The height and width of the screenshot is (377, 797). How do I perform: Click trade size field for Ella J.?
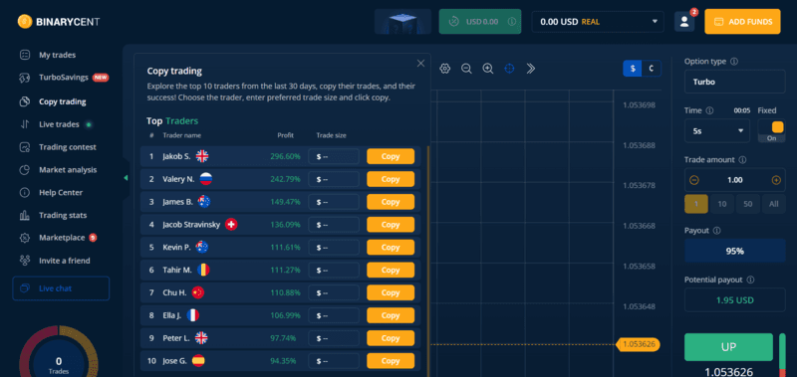[334, 315]
